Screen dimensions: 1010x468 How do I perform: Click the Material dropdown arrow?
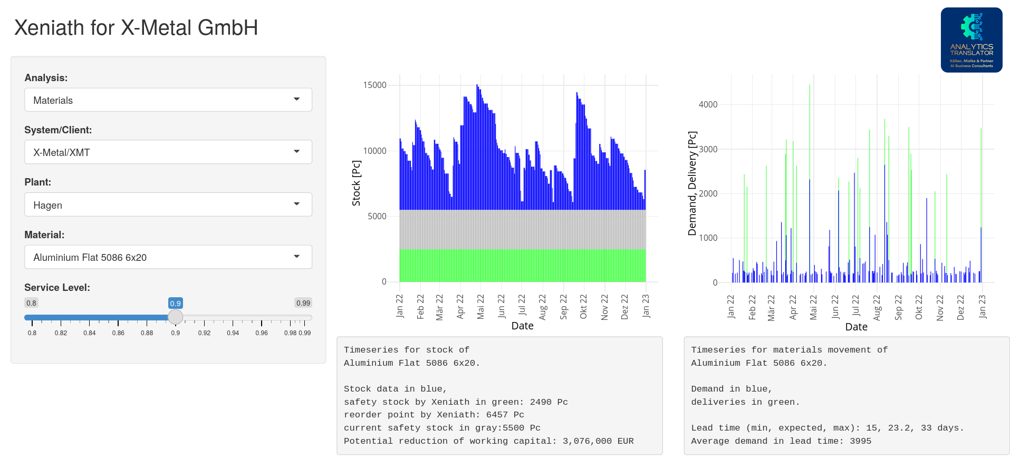pyautogui.click(x=297, y=257)
